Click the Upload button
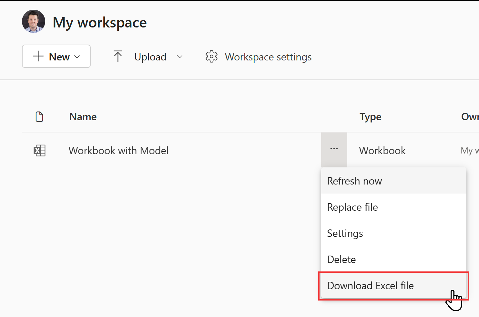Screen dimensions: 479x317 150,57
